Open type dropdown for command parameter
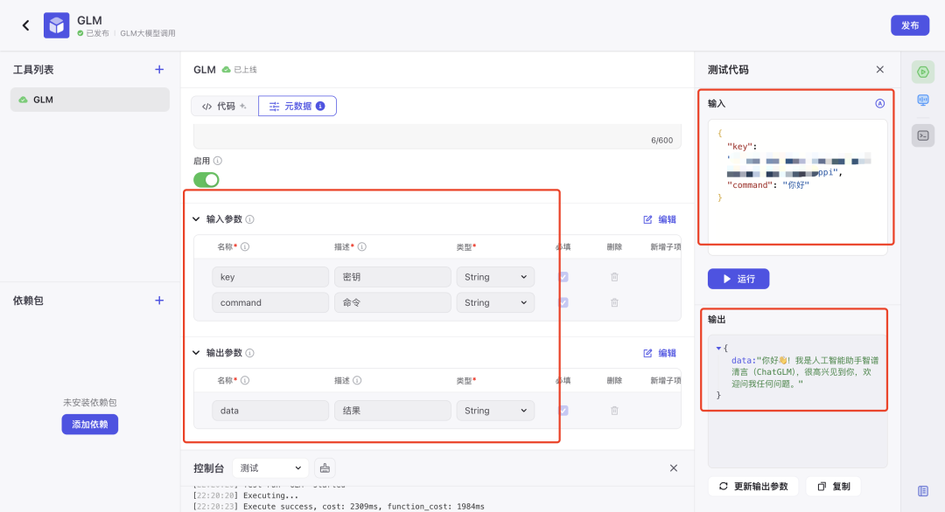The width and height of the screenshot is (945, 512). point(494,302)
